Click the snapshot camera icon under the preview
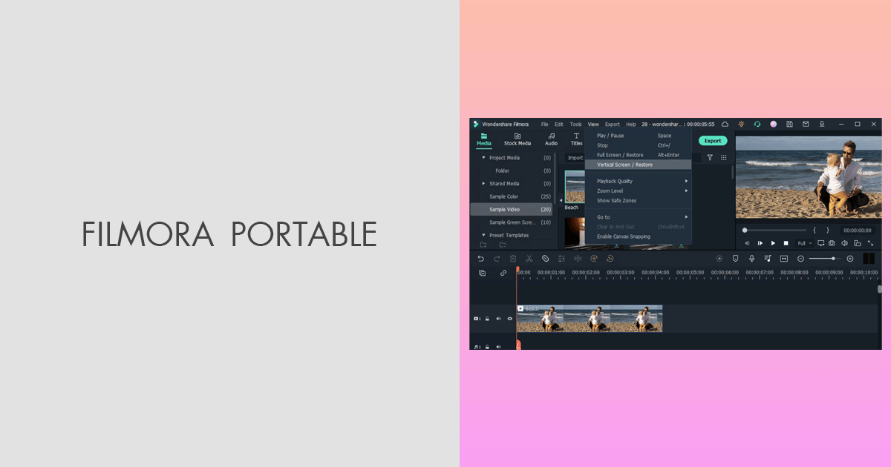Screen dimensions: 891x467 [831, 242]
